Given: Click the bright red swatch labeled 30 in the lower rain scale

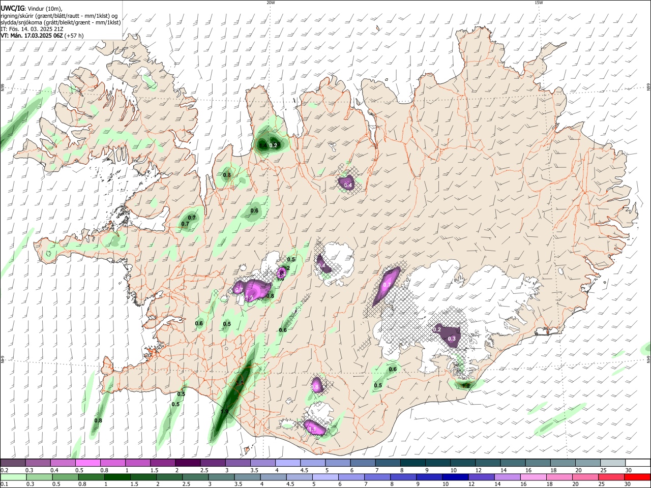Looking at the screenshot, I should pos(638,477).
